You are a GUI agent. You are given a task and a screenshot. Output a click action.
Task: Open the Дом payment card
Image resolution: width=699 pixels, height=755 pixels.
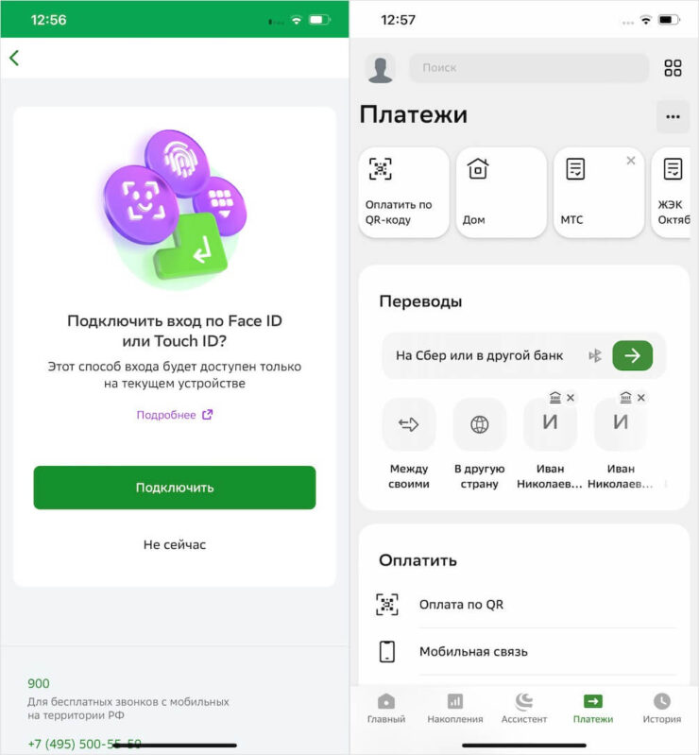501,192
